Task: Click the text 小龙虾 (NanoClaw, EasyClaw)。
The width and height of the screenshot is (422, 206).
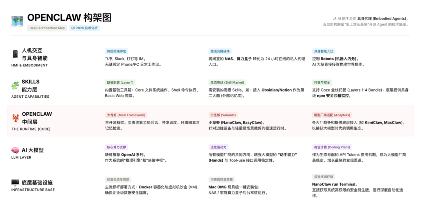Action: click(237, 122)
